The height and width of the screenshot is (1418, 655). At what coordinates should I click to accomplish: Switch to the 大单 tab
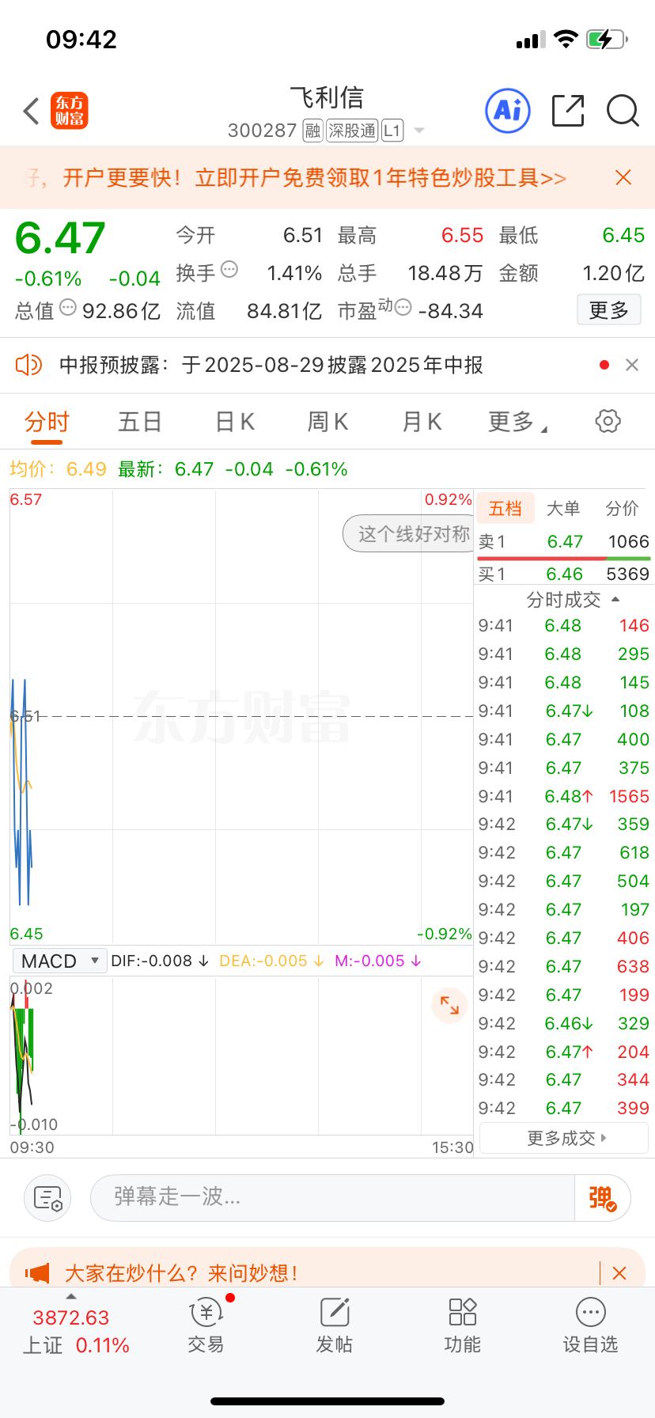pos(563,508)
